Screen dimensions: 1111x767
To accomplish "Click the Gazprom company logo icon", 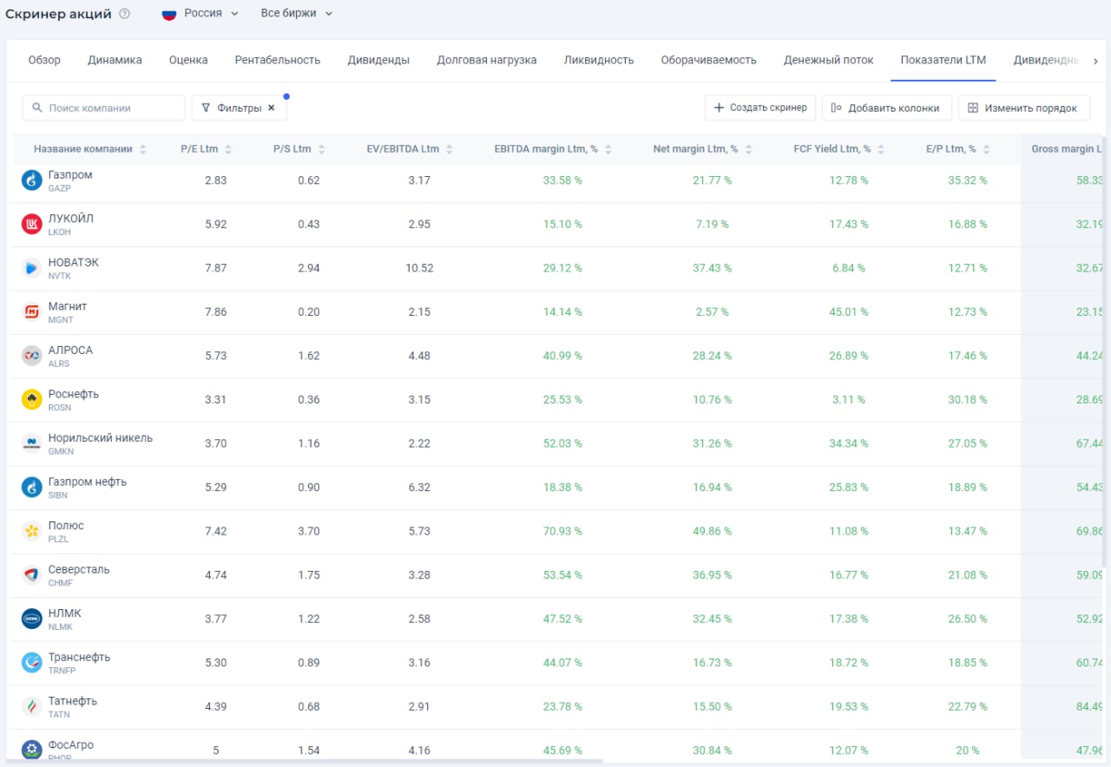I will pyautogui.click(x=32, y=180).
